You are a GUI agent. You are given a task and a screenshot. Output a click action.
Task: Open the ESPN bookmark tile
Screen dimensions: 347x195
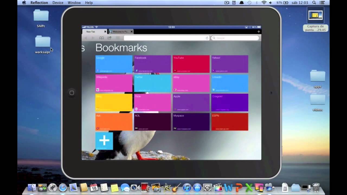[230, 122]
